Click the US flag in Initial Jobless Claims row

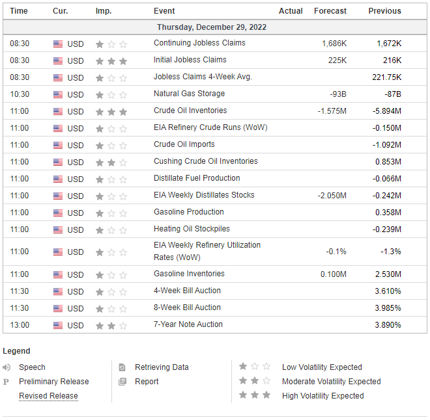click(58, 60)
